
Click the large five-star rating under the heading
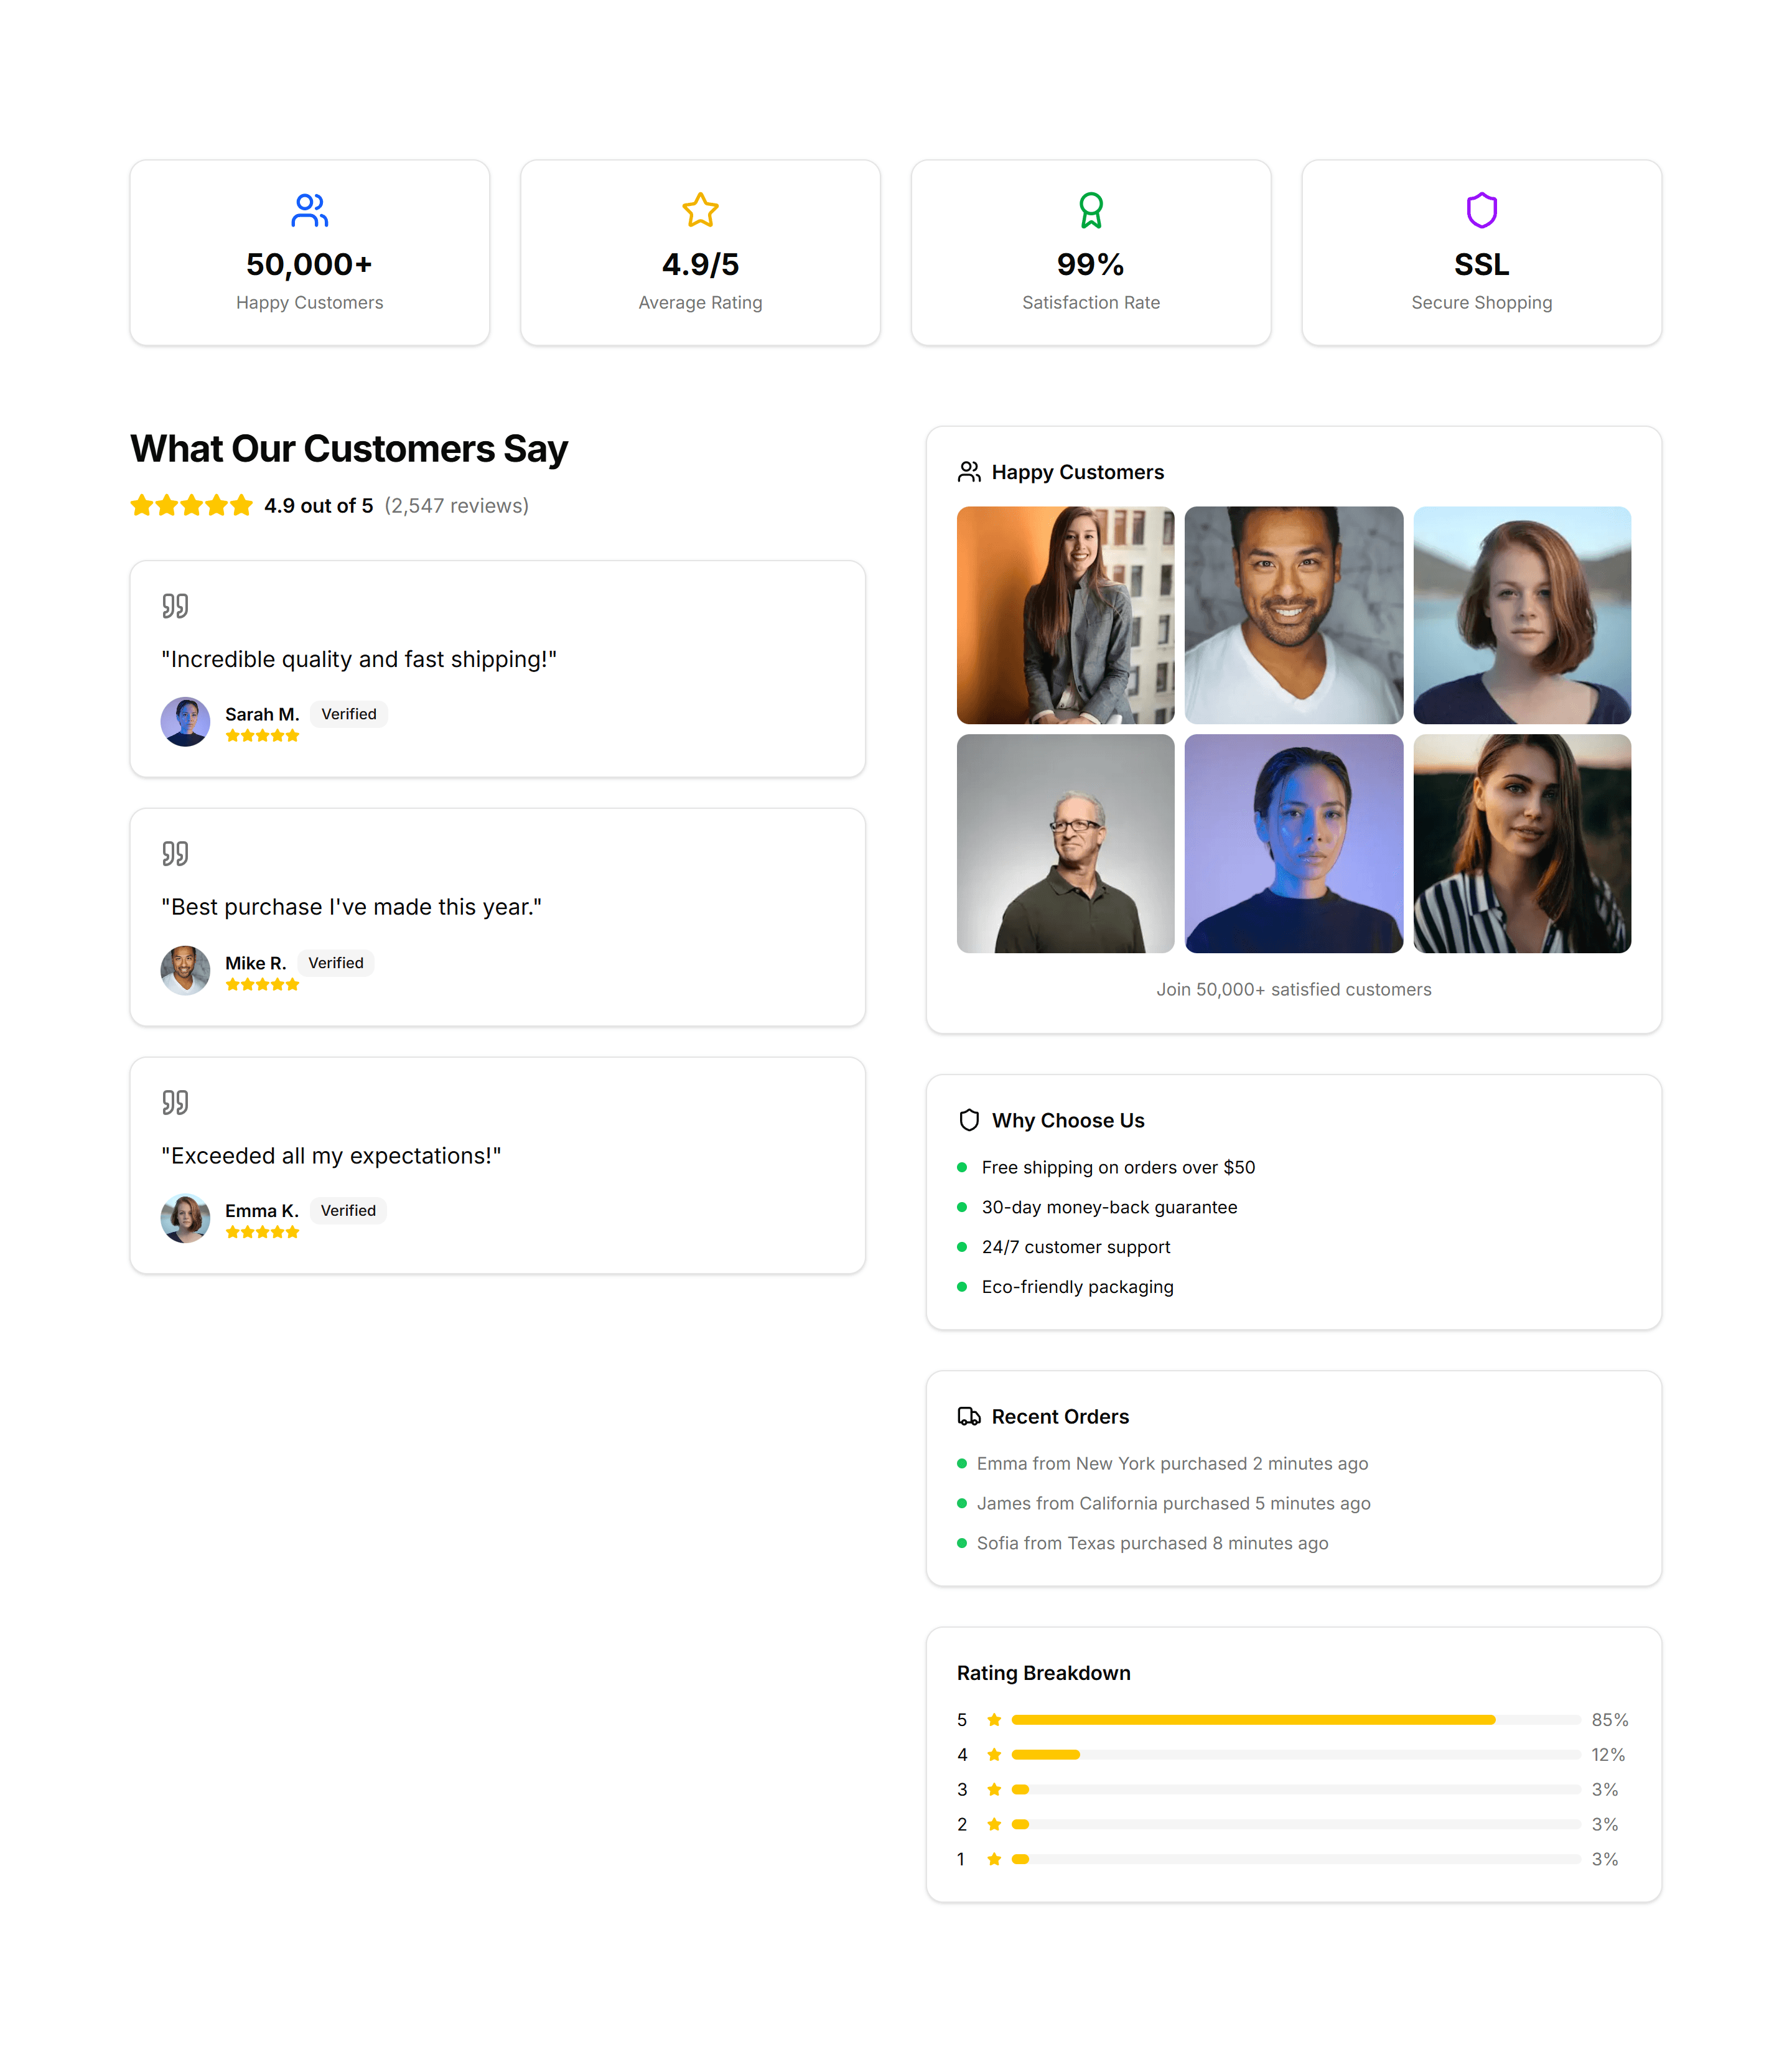192,505
